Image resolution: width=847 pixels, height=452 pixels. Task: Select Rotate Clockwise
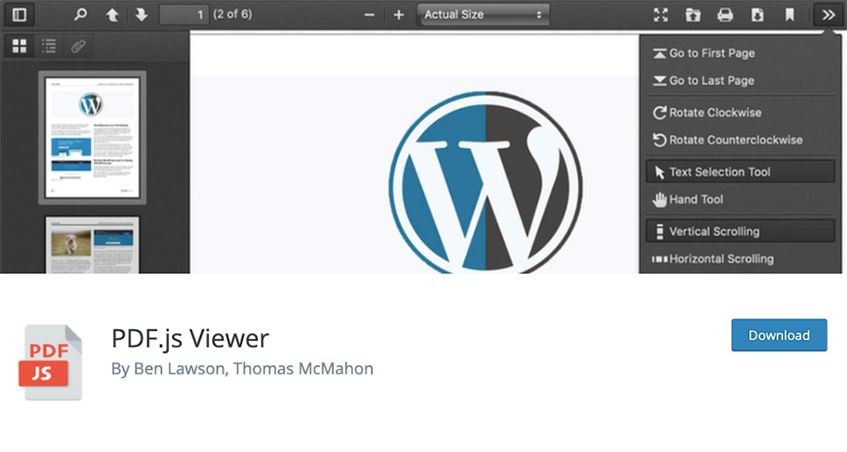[x=740, y=113]
